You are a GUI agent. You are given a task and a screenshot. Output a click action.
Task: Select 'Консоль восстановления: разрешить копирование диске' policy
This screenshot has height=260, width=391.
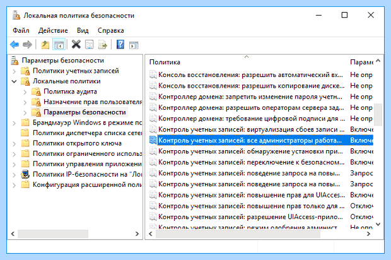pos(251,86)
